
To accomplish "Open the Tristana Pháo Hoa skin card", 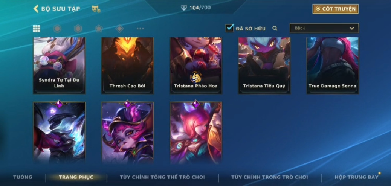I will point(196,66).
